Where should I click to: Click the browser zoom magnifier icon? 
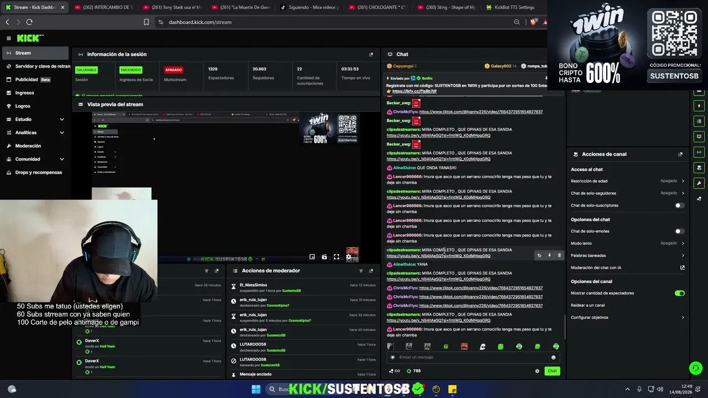click(517, 22)
